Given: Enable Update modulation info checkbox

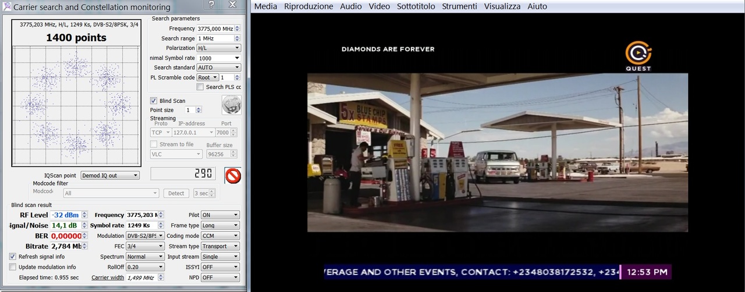Looking at the screenshot, I should (13, 267).
